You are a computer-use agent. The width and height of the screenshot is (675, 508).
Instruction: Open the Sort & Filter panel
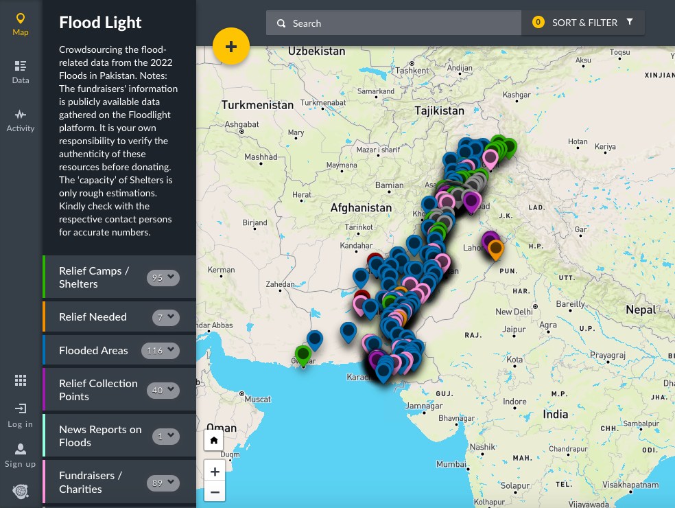[583, 23]
